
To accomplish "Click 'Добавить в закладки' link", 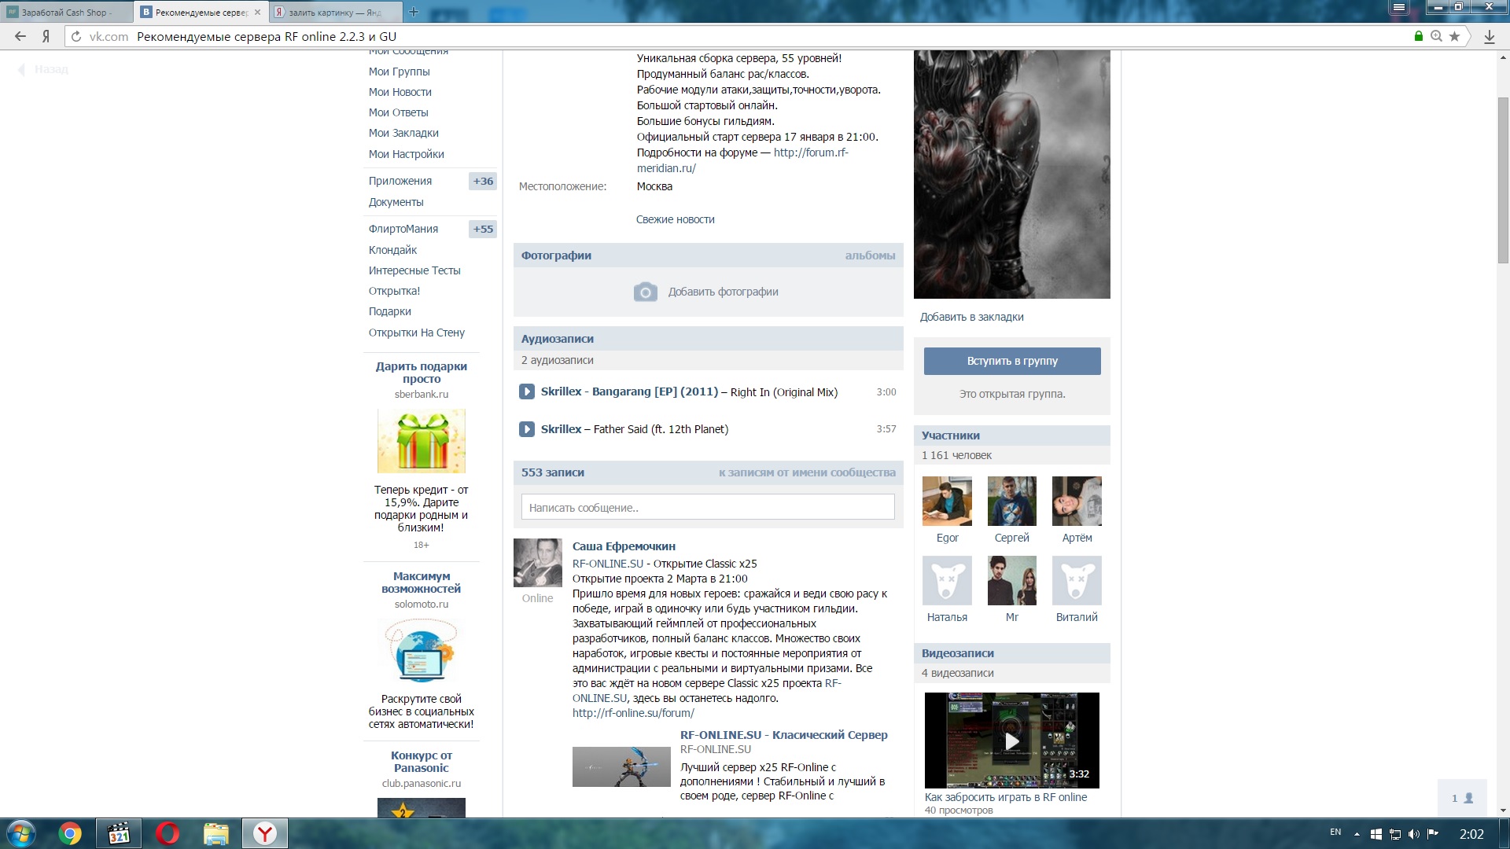I will click(971, 317).
